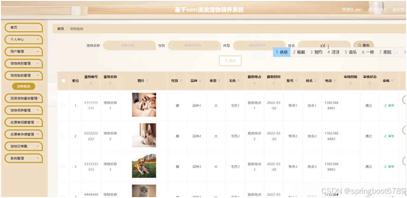Open the sleeping kittens thumbnail in row 1
407x198 pixels.
pos(144,105)
